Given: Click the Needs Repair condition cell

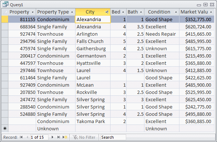Looking at the screenshot, I should point(162,34).
